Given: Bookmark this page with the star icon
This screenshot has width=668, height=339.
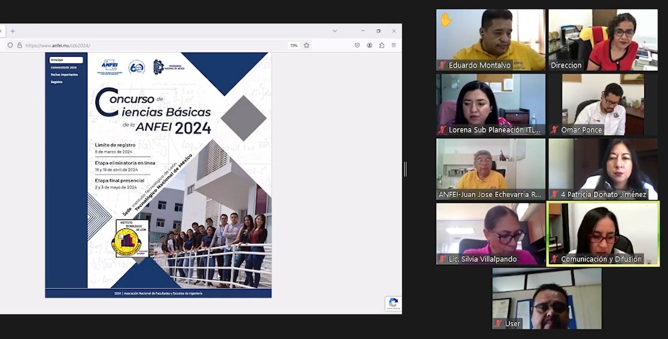Looking at the screenshot, I should (x=306, y=45).
